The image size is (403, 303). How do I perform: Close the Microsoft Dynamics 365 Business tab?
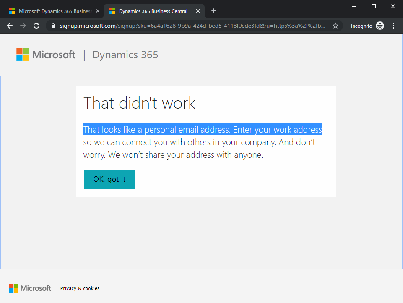(98, 11)
